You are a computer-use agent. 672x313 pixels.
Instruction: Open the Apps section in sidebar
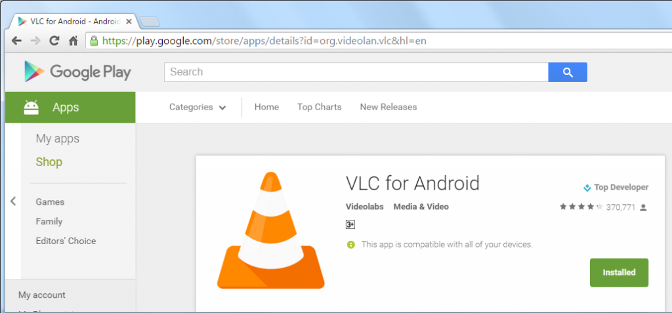tap(70, 107)
